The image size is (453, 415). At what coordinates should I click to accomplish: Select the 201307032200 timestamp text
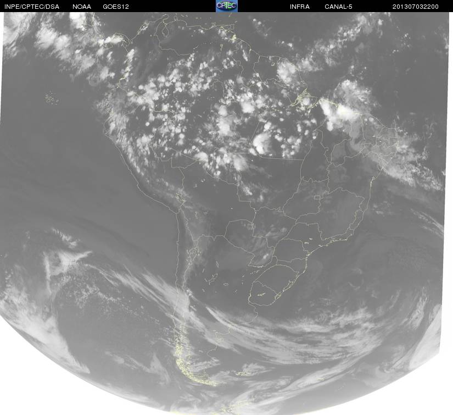(x=416, y=7)
